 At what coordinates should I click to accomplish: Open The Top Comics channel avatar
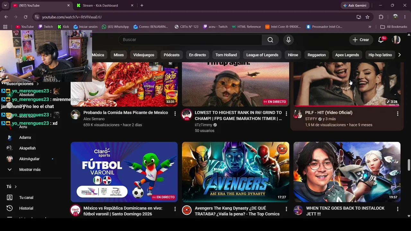(x=187, y=210)
